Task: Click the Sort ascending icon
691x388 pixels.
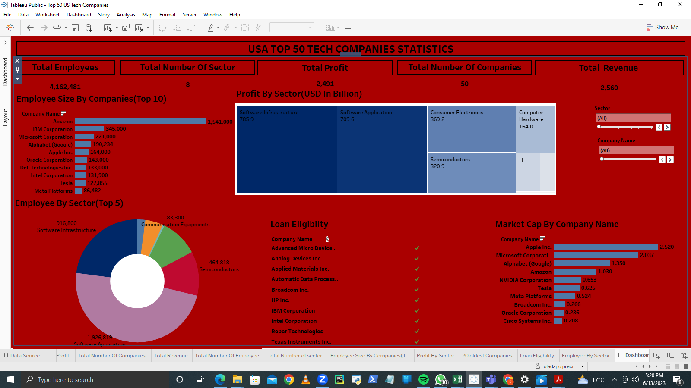Action: coord(177,28)
